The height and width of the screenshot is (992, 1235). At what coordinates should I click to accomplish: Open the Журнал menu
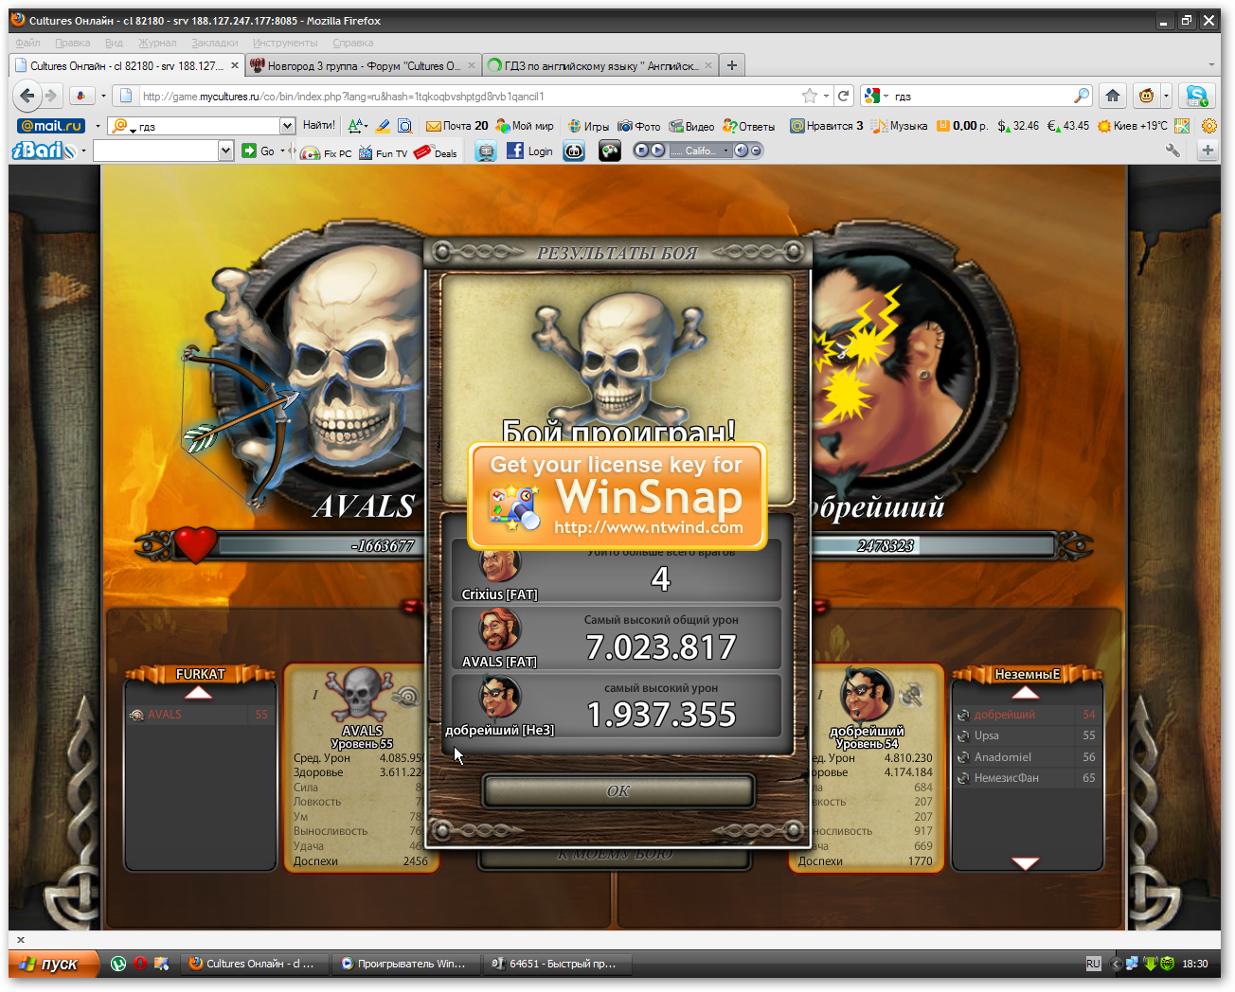[x=157, y=43]
